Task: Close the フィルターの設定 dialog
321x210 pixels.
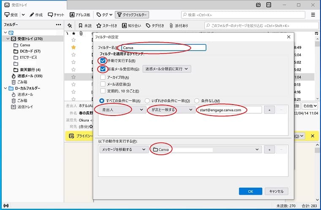Action: tap(288, 37)
